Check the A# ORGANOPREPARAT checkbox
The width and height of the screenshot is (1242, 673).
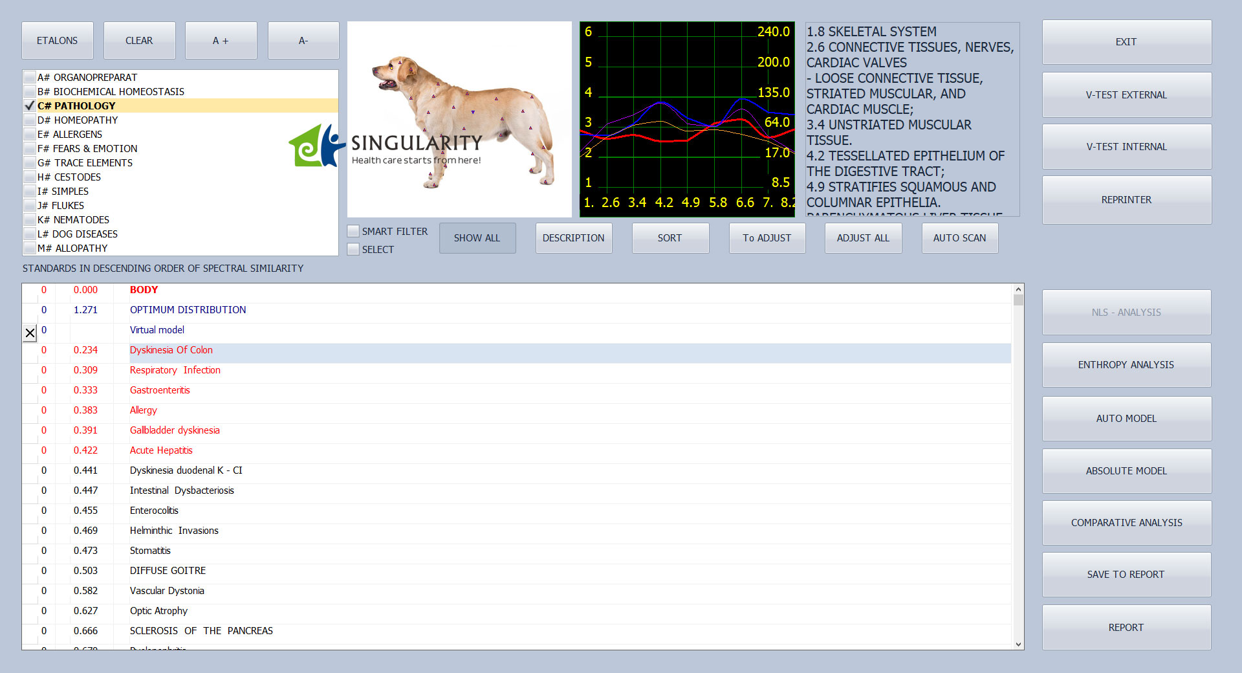point(30,77)
